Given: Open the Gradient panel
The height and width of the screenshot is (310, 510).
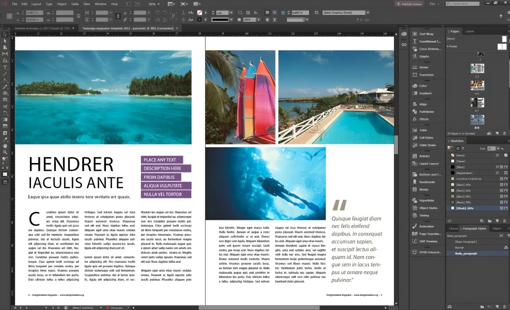Looking at the screenshot, I should pos(425,93).
